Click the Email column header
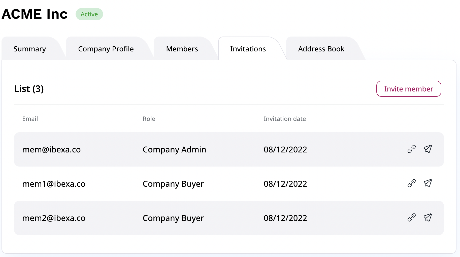This screenshot has width=460, height=257. point(30,119)
